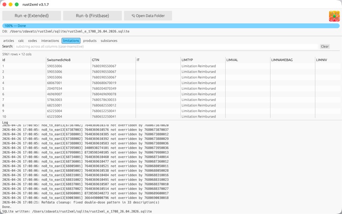Click the SQLite written log line
342x214 pixels.
click(x=77, y=211)
